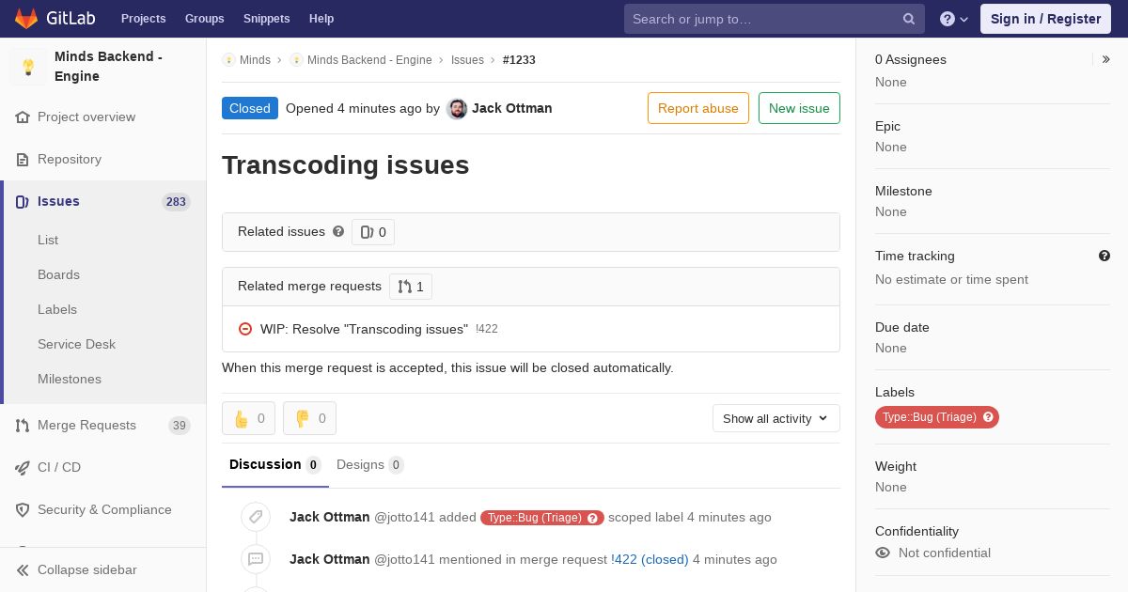Click @jotto141 in the label activity note
The height and width of the screenshot is (592, 1128).
click(405, 518)
